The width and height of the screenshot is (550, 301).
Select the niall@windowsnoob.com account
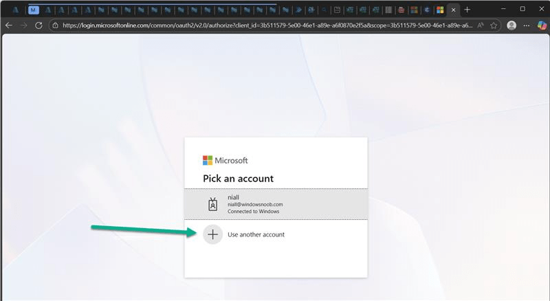pos(275,204)
